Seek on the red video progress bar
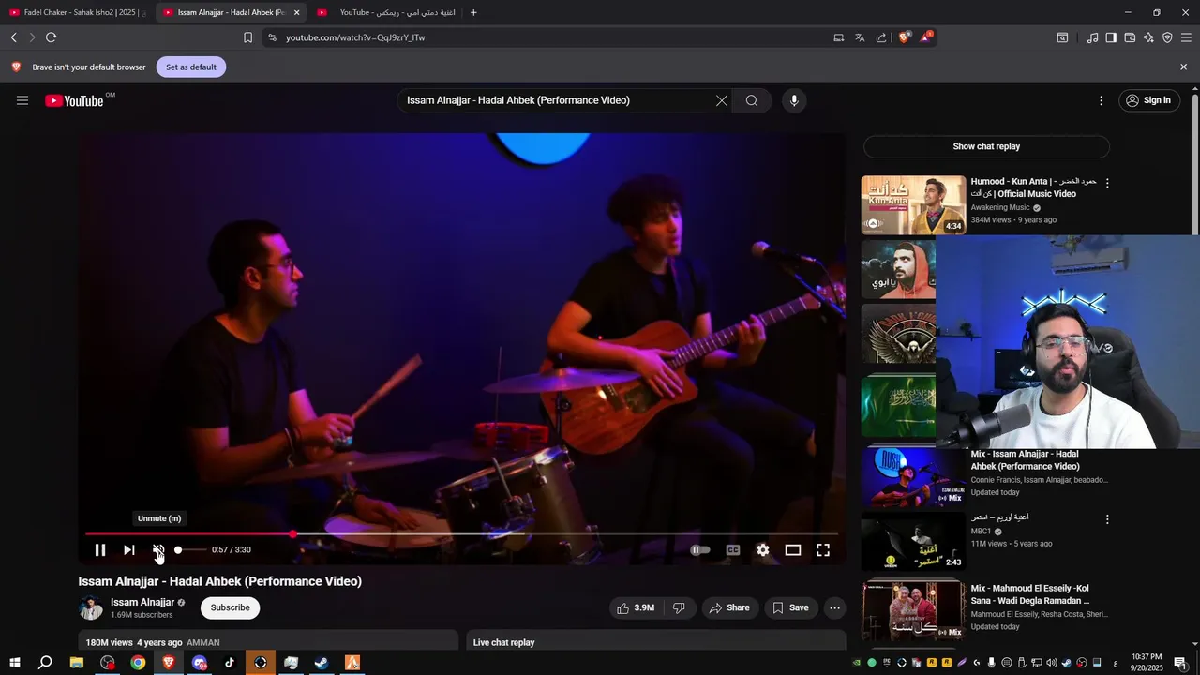 pos(463,534)
